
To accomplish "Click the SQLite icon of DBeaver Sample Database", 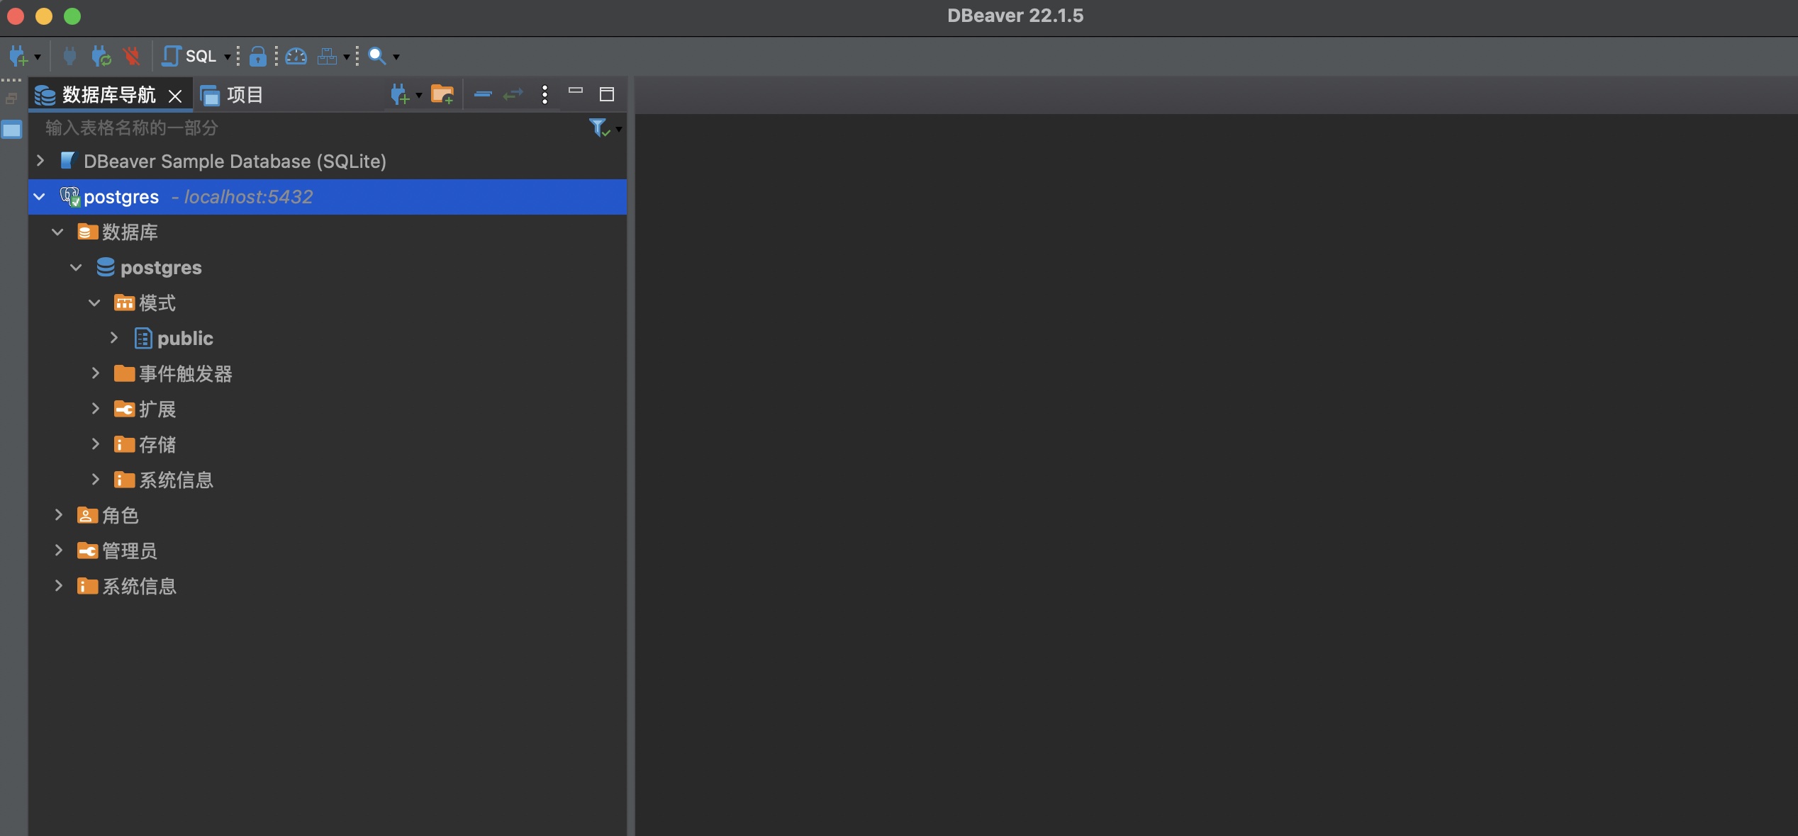I will tap(68, 161).
